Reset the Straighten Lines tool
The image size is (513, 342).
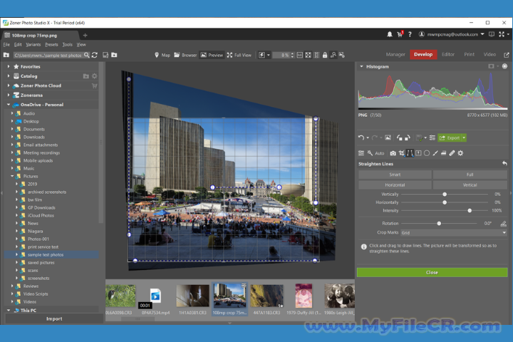[x=504, y=163]
